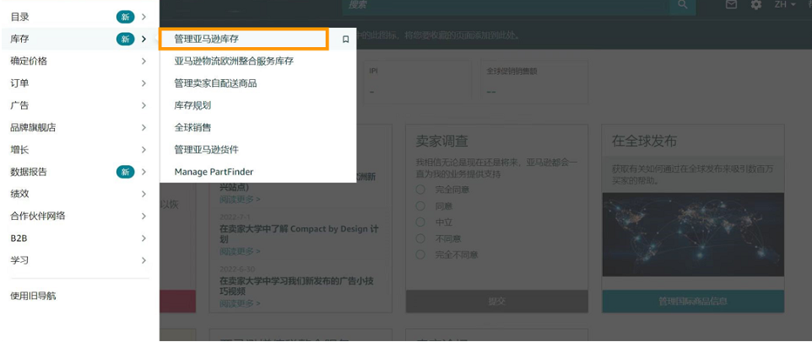Click the bookmark icon beside 管理亚马逊库存

(345, 40)
